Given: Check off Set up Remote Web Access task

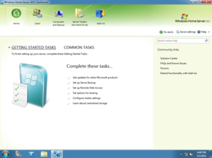Looking at the screenshot, I should pyautogui.click(x=69, y=88).
